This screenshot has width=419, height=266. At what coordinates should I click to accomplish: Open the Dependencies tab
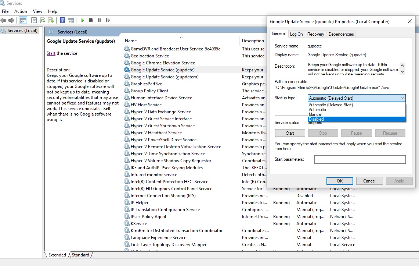pyautogui.click(x=341, y=34)
